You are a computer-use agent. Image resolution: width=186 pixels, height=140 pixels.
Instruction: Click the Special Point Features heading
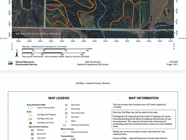tap(38, 127)
